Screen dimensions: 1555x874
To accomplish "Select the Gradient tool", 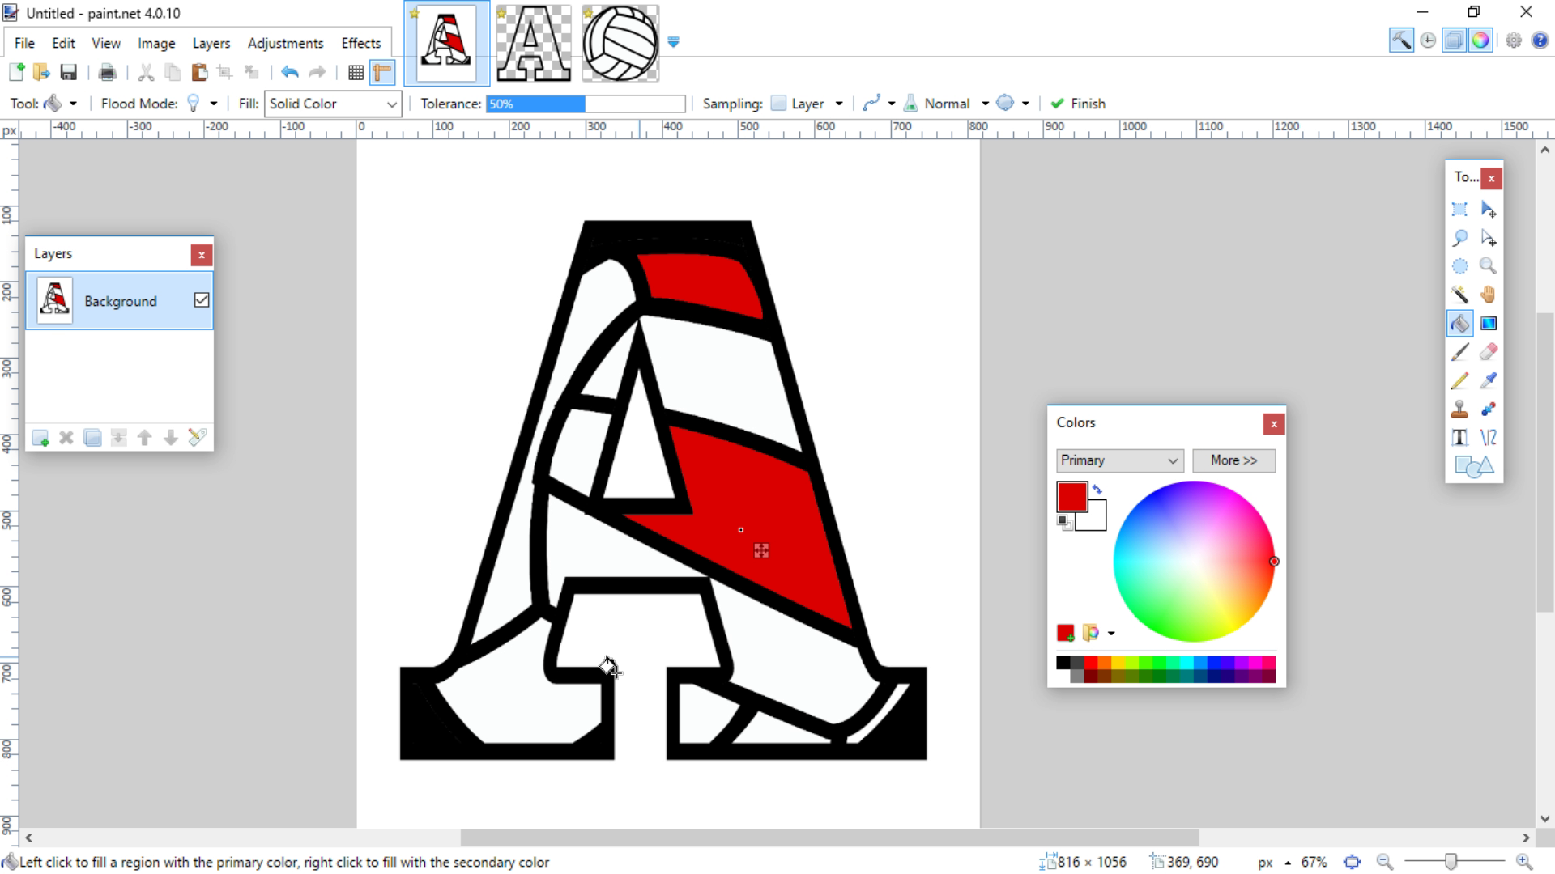I will tap(1489, 324).
